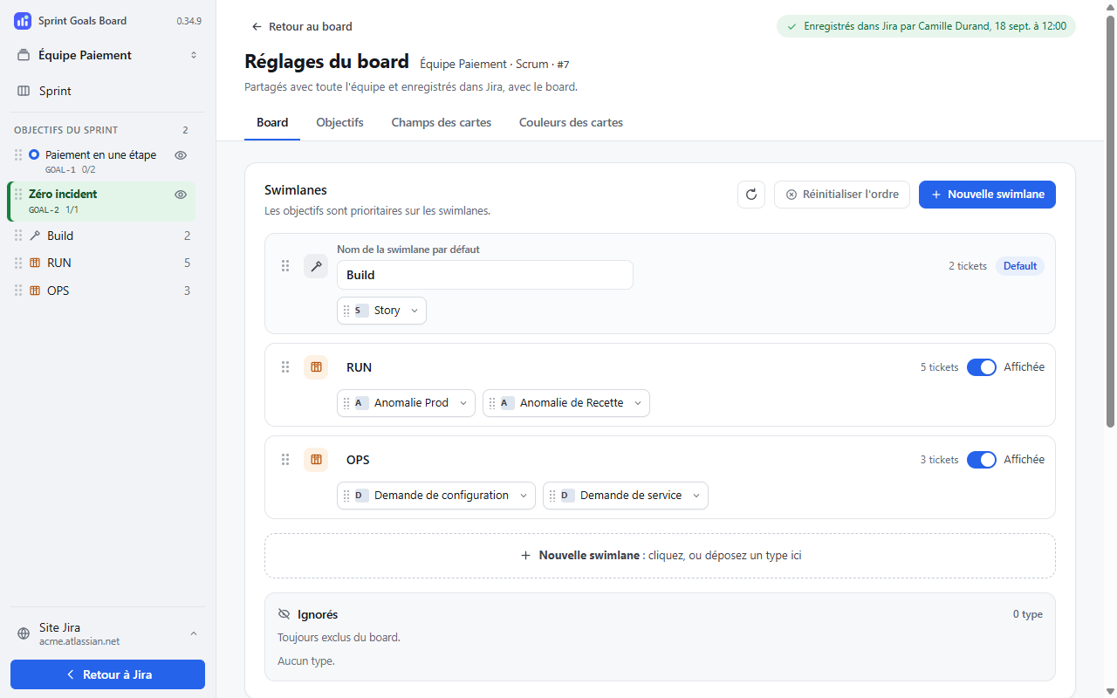Click the scrollbar up arrow
Viewport: 1117px width, 698px height.
pyautogui.click(x=1110, y=7)
